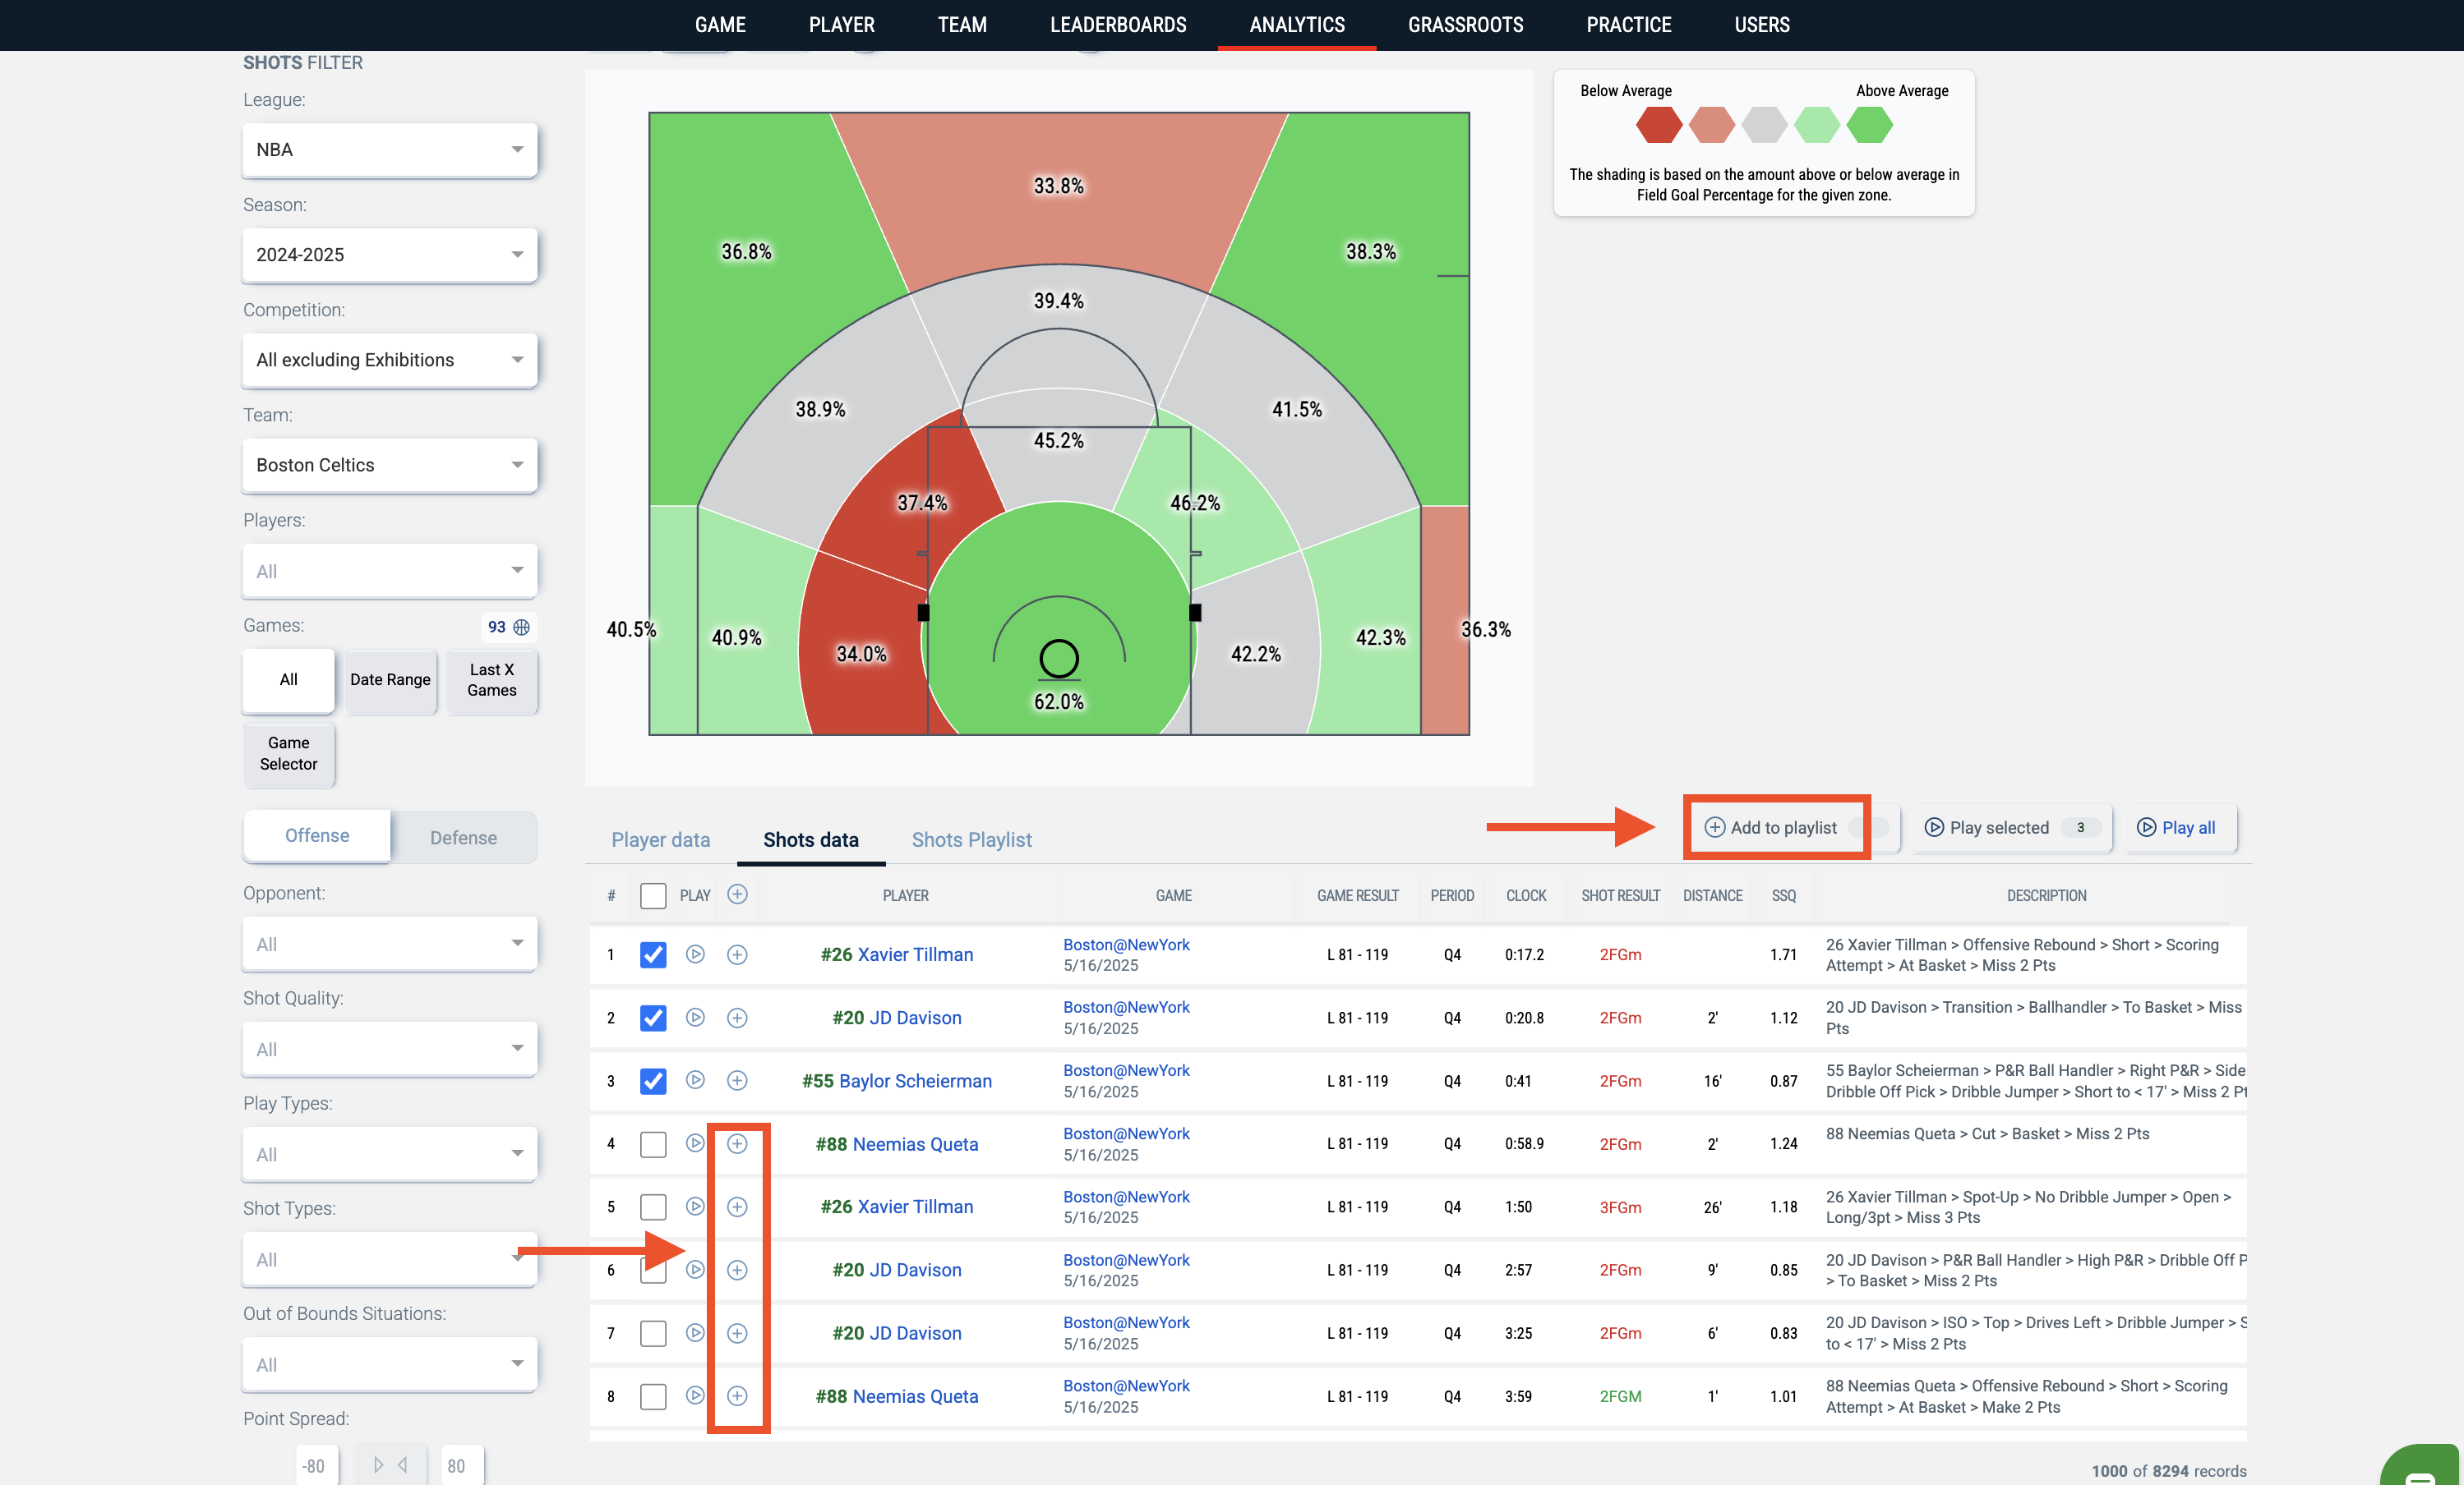This screenshot has height=1485, width=2464.
Task: Click the dark red Below Average legend hexagon
Action: pos(1658,125)
